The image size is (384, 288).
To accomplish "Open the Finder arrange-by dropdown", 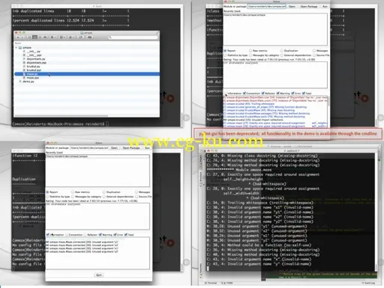I will [x=71, y=37].
